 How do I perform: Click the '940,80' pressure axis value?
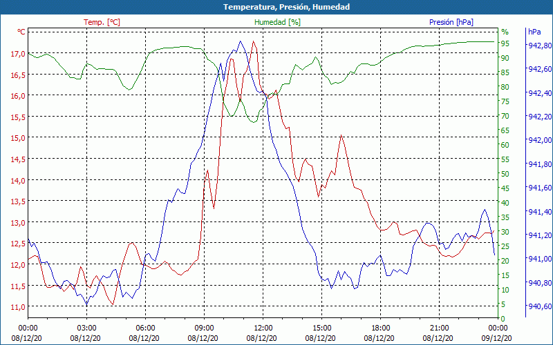(x=540, y=283)
